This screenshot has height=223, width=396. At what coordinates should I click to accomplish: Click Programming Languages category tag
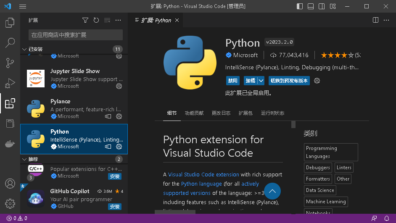[331, 152]
